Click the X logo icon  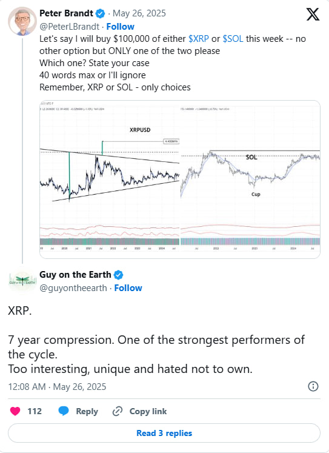coord(313,14)
